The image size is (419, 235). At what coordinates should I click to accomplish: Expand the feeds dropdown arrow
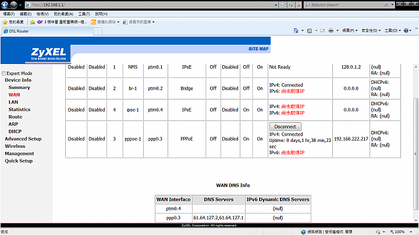pyautogui.click(x=316, y=31)
